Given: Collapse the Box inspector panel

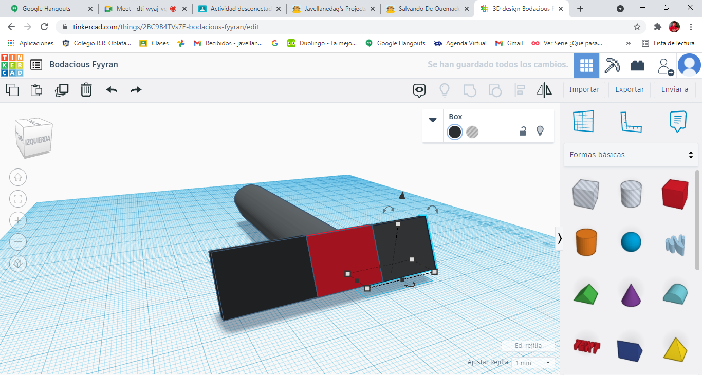Looking at the screenshot, I should point(433,120).
